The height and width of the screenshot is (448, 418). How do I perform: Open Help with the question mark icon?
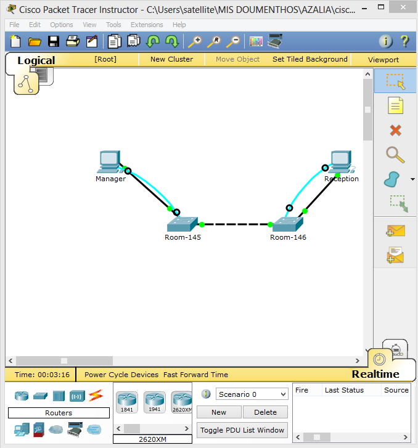point(404,41)
